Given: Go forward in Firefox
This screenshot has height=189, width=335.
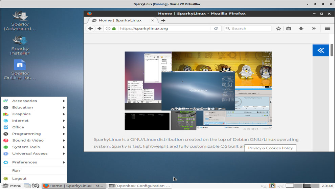Looking at the screenshot, I should point(99,28).
